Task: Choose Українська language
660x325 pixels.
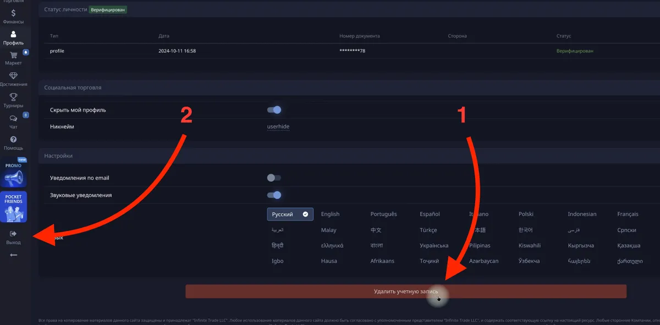Action: (x=434, y=246)
